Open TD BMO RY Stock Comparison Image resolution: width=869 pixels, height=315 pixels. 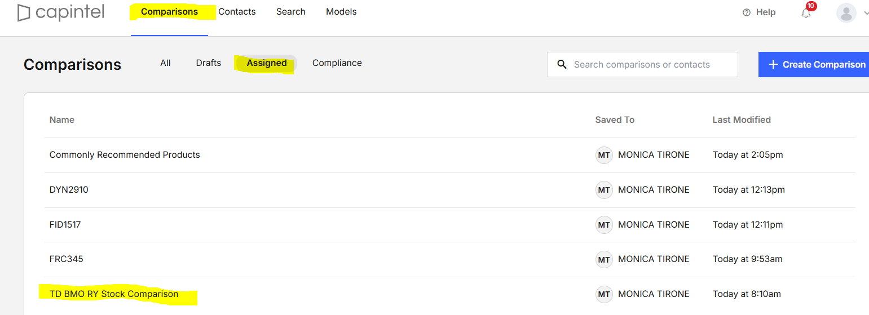[114, 294]
